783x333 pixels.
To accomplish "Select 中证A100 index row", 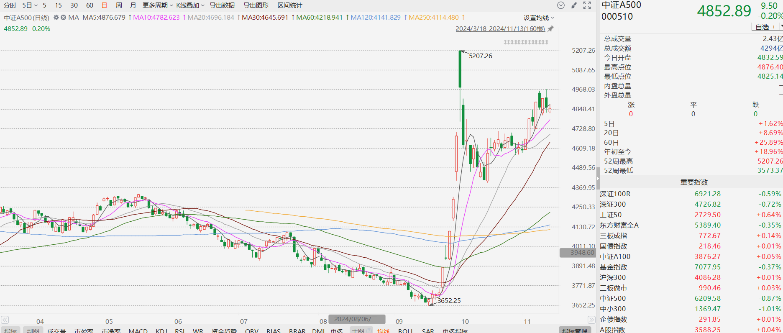I will pos(691,257).
